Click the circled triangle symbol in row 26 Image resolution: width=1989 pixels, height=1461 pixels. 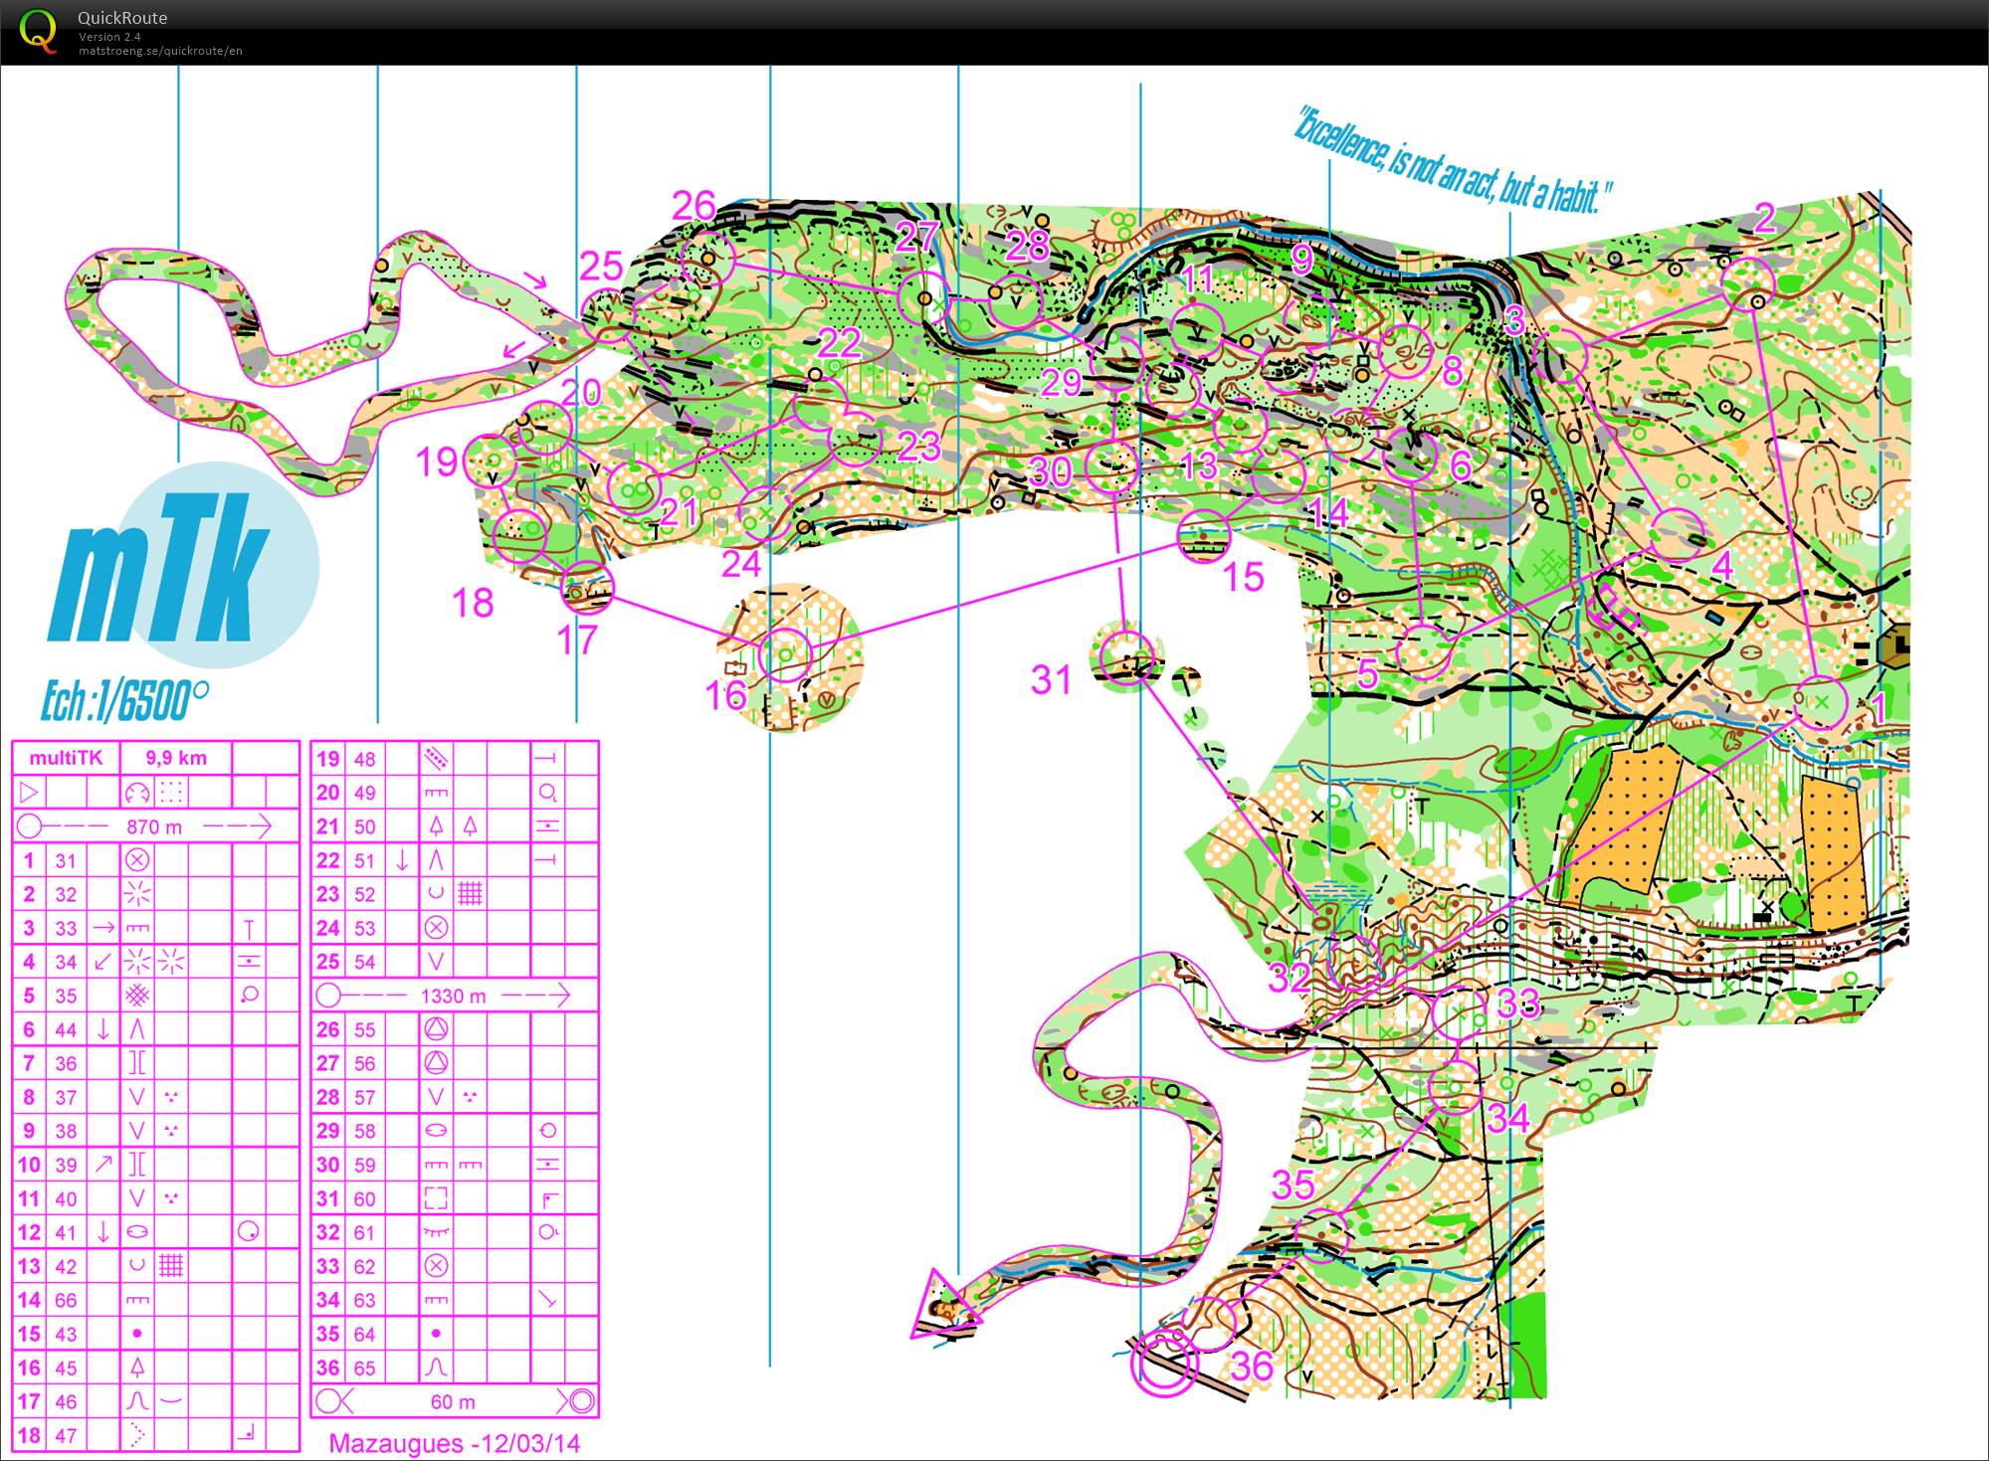point(436,1029)
